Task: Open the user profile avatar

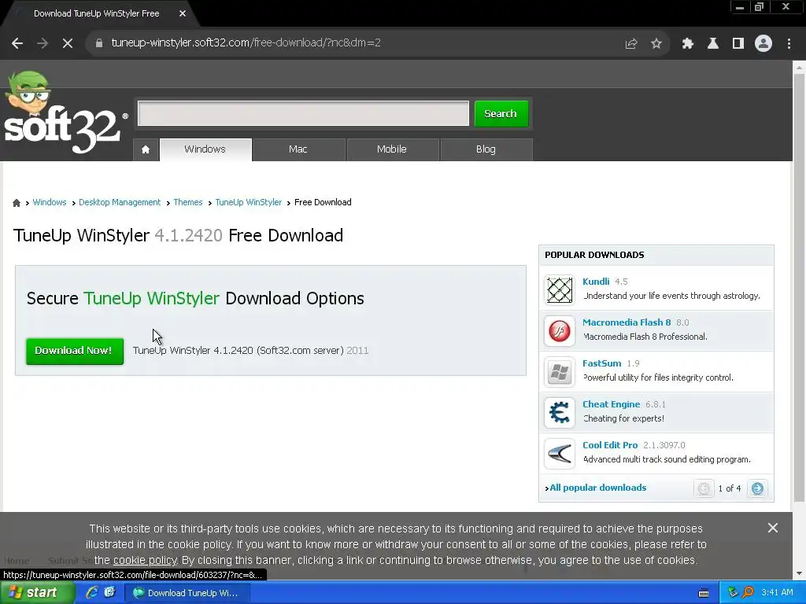Action: (x=763, y=44)
